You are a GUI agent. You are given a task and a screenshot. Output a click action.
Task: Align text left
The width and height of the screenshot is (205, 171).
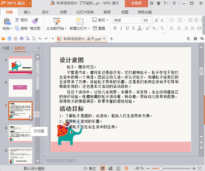[x=172, y=28]
